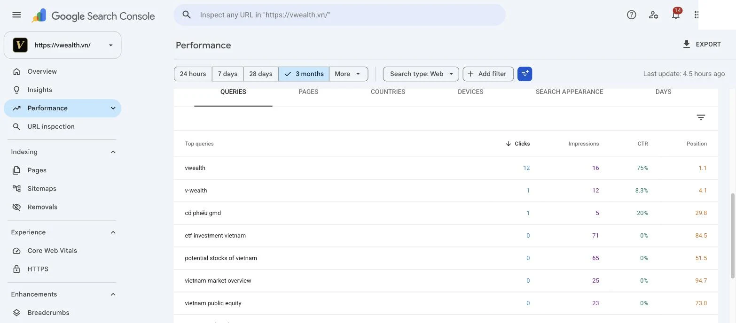Open table rows filter icon
736x323 pixels.
(701, 117)
